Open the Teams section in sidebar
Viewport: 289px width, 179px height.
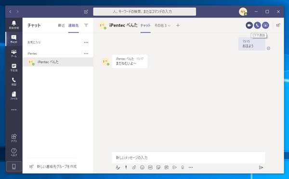pyautogui.click(x=14, y=53)
